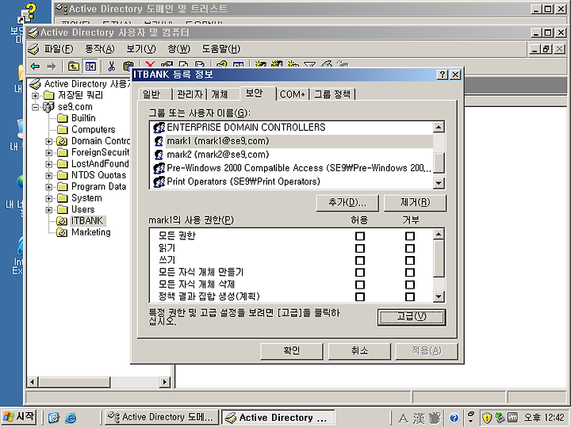Check Allow for 쓰기 permission
The image size is (571, 428).
(x=360, y=261)
